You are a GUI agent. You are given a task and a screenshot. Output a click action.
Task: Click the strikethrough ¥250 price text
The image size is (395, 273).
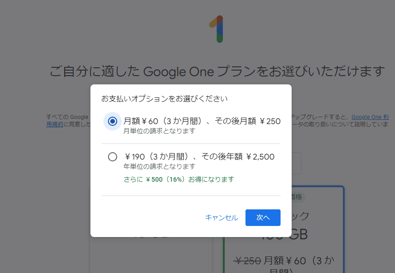[247, 261]
